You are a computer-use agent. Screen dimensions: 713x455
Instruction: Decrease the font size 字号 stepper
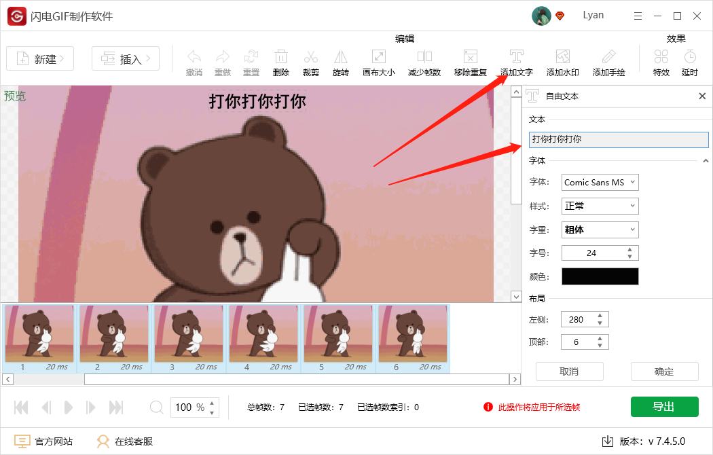(629, 257)
